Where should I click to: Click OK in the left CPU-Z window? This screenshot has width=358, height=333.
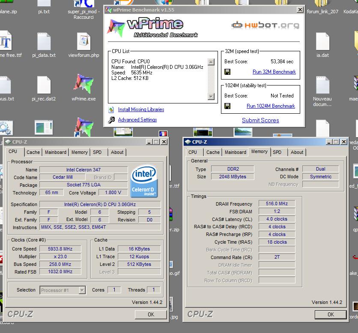[151, 315]
